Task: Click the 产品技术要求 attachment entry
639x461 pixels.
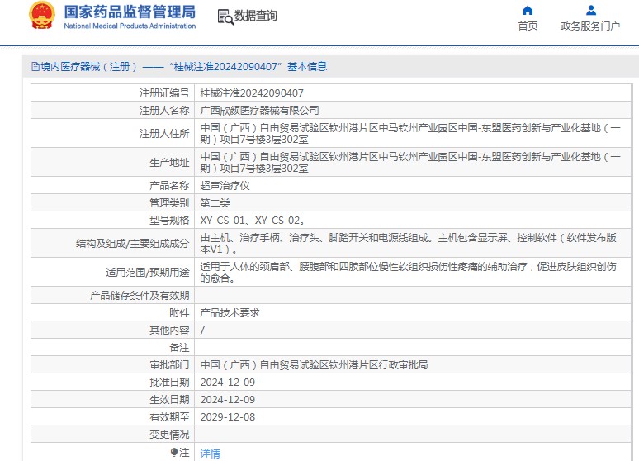Action: click(230, 312)
